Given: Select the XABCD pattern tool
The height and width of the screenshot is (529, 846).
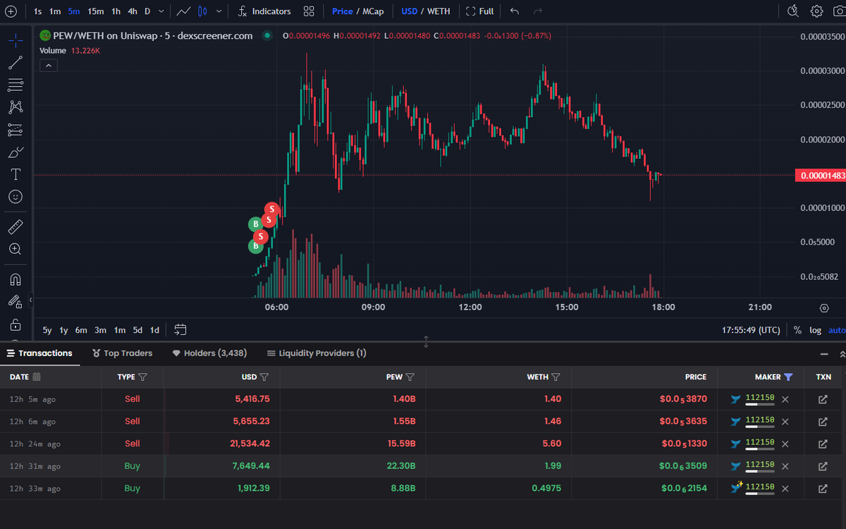Looking at the screenshot, I should tap(15, 107).
